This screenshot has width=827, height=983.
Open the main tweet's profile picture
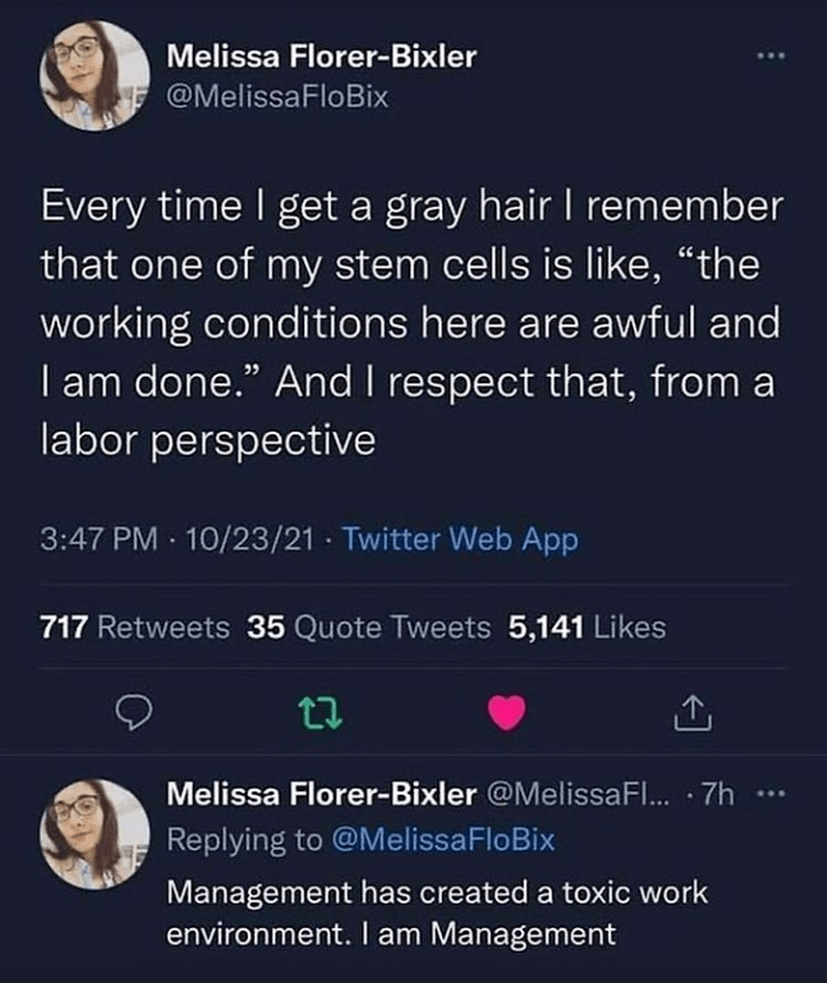[x=95, y=76]
